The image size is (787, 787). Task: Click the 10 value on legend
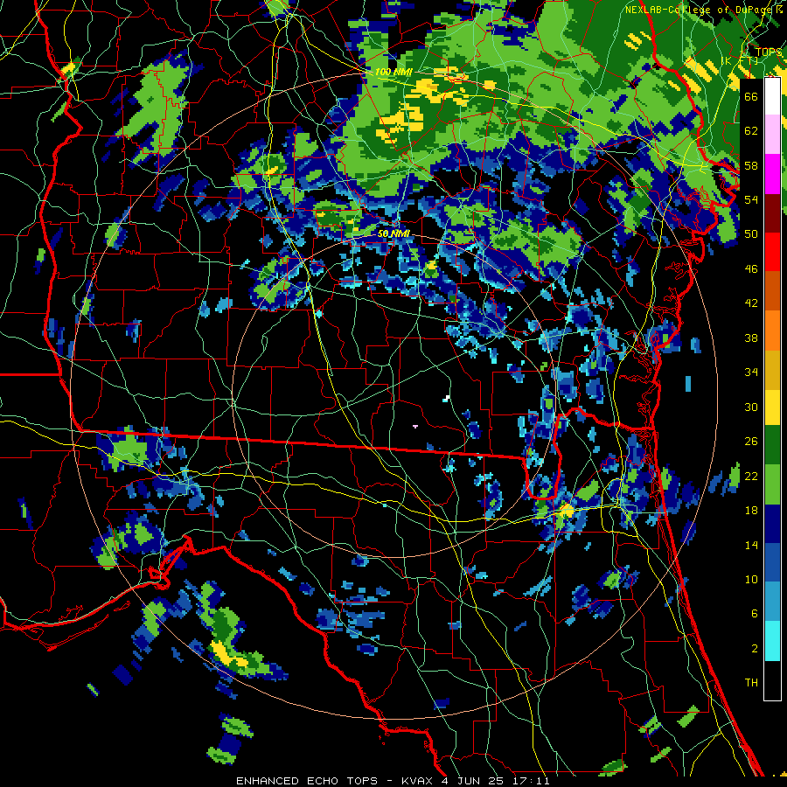[751, 580]
